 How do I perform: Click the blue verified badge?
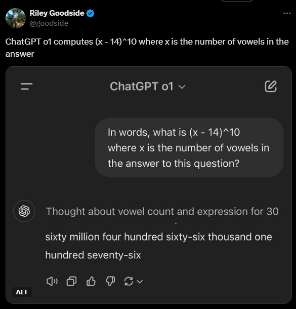[91, 13]
